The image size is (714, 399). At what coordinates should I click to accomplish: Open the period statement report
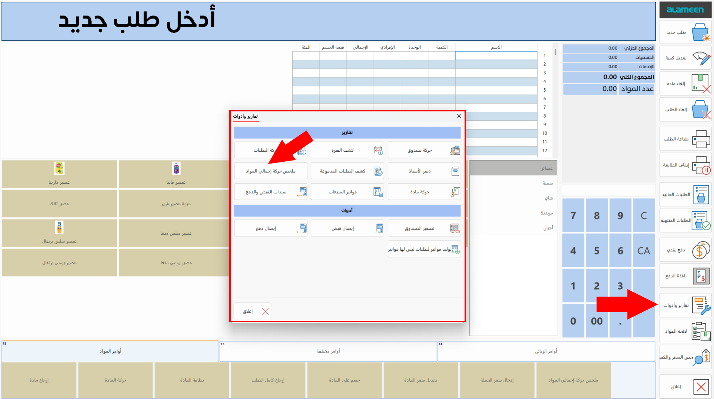click(x=347, y=150)
